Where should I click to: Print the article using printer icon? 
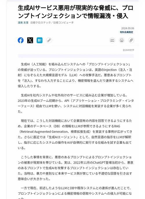[x=122, y=40]
